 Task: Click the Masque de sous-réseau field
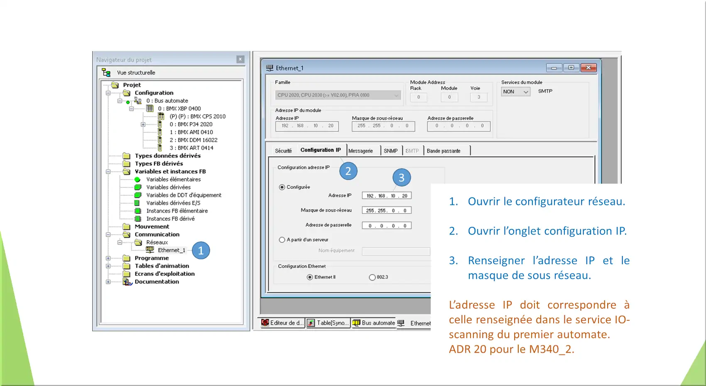coord(387,211)
